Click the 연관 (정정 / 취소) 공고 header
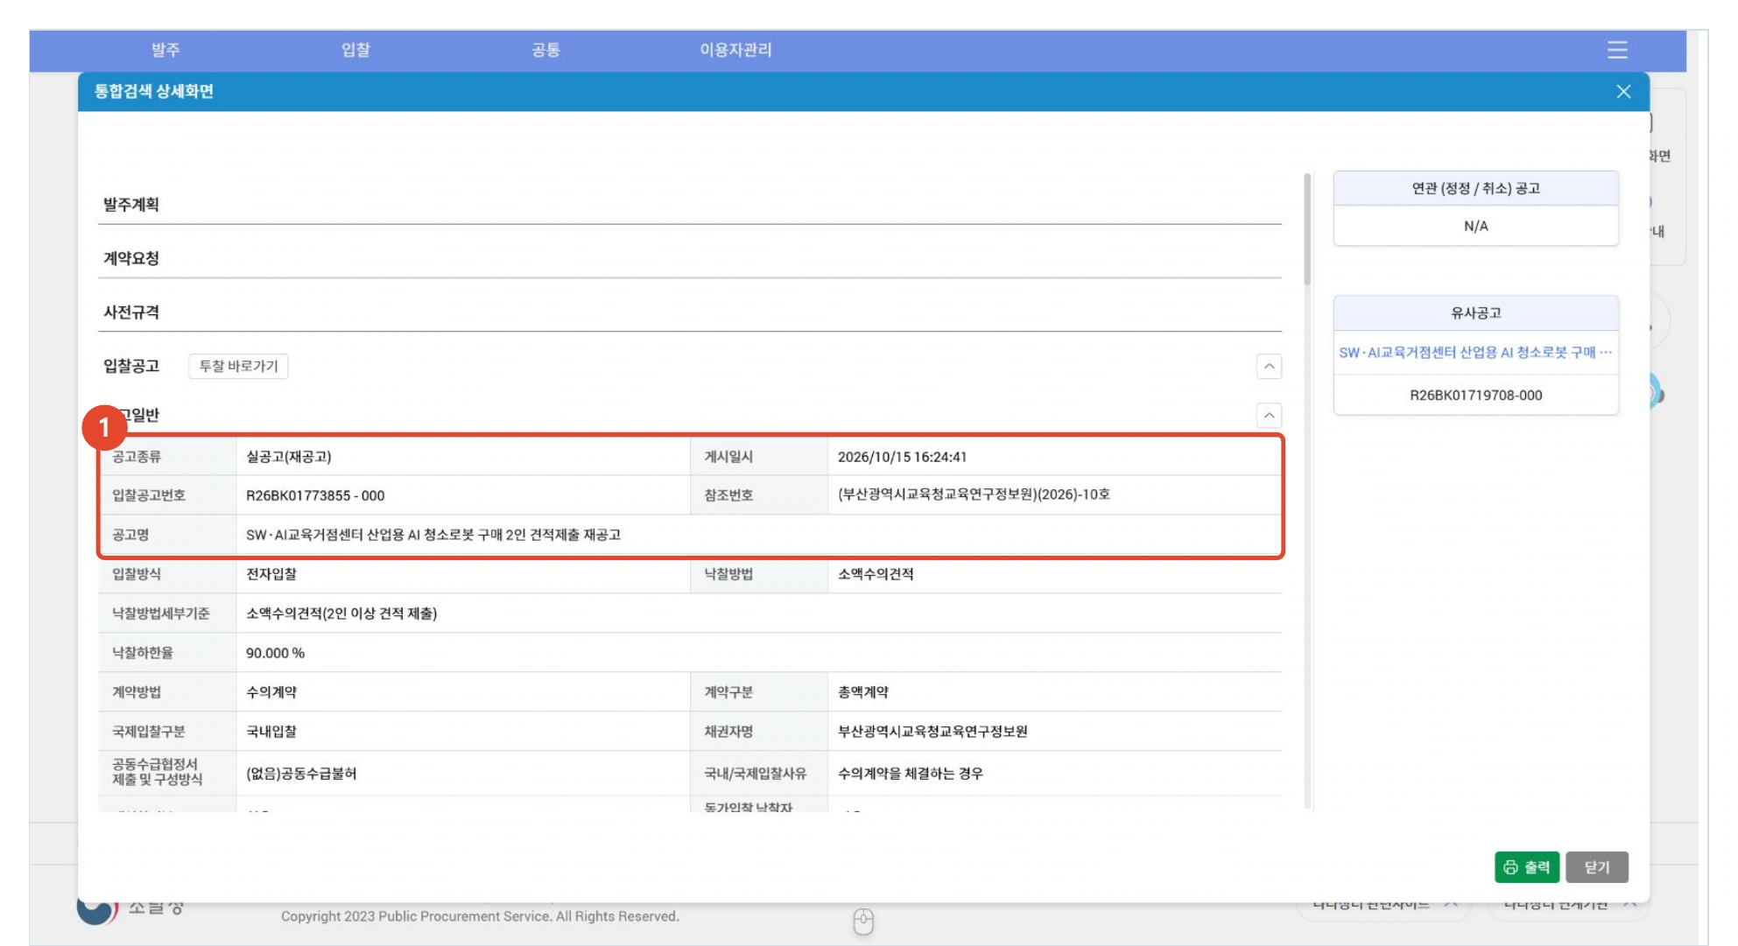1738x946 pixels. click(x=1475, y=188)
